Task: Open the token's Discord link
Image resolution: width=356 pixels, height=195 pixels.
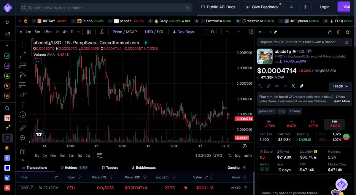Action: point(277,86)
